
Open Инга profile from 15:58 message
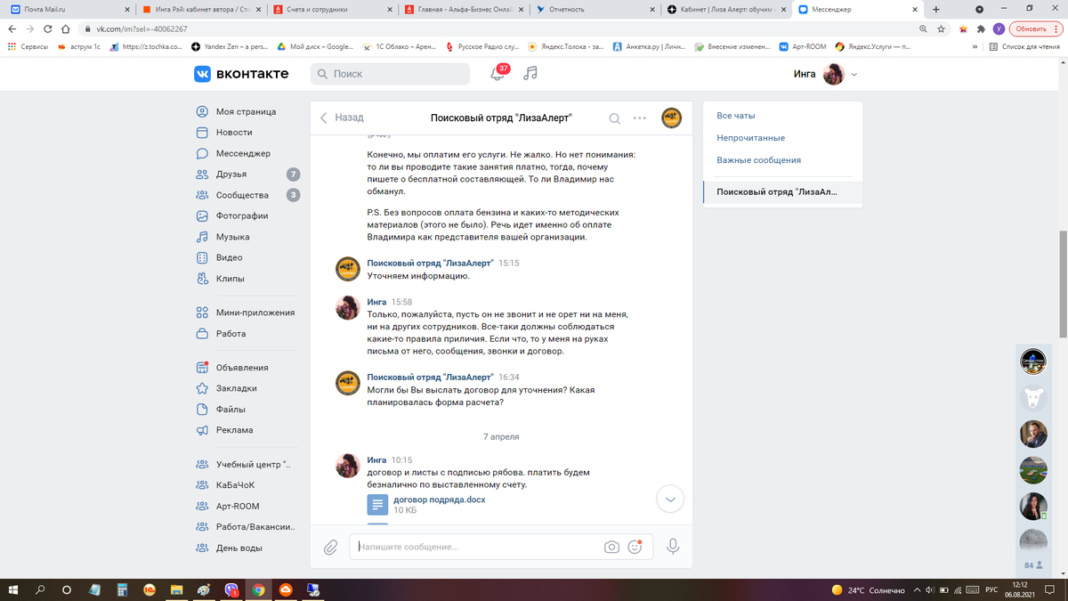coord(376,302)
